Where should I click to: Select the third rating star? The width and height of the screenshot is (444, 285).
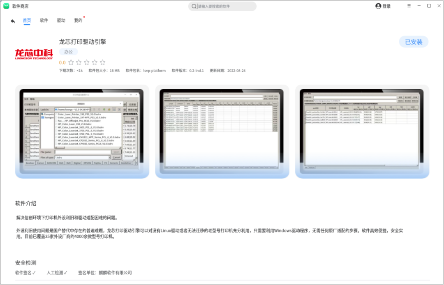87,62
